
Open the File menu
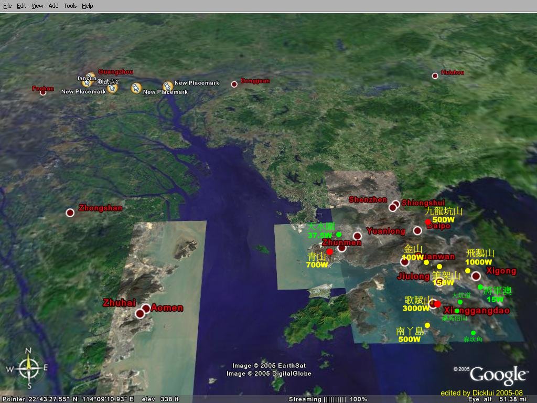click(7, 6)
